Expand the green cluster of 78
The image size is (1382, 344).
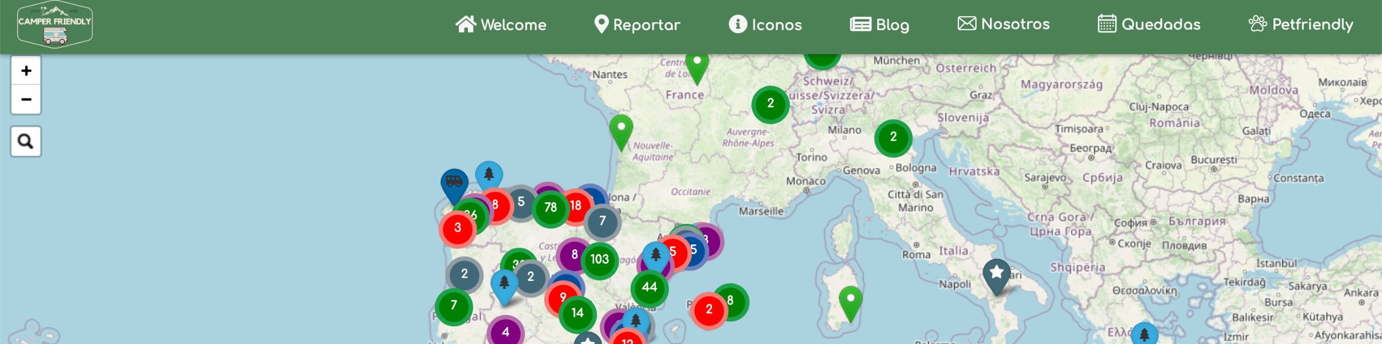click(x=550, y=208)
